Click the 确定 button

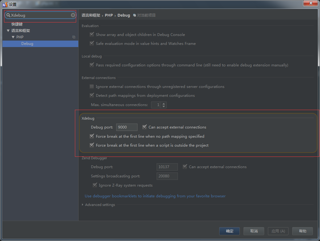point(229,231)
